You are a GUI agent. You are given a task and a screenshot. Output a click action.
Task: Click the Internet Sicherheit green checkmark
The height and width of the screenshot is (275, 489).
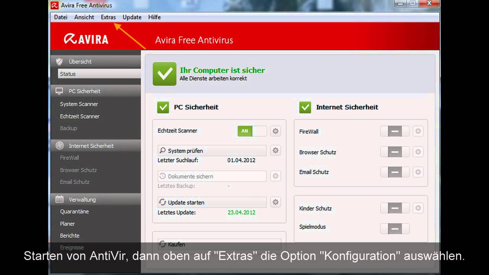click(305, 107)
